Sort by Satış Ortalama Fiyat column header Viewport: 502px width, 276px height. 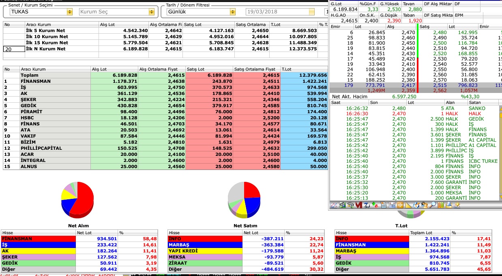[257, 69]
